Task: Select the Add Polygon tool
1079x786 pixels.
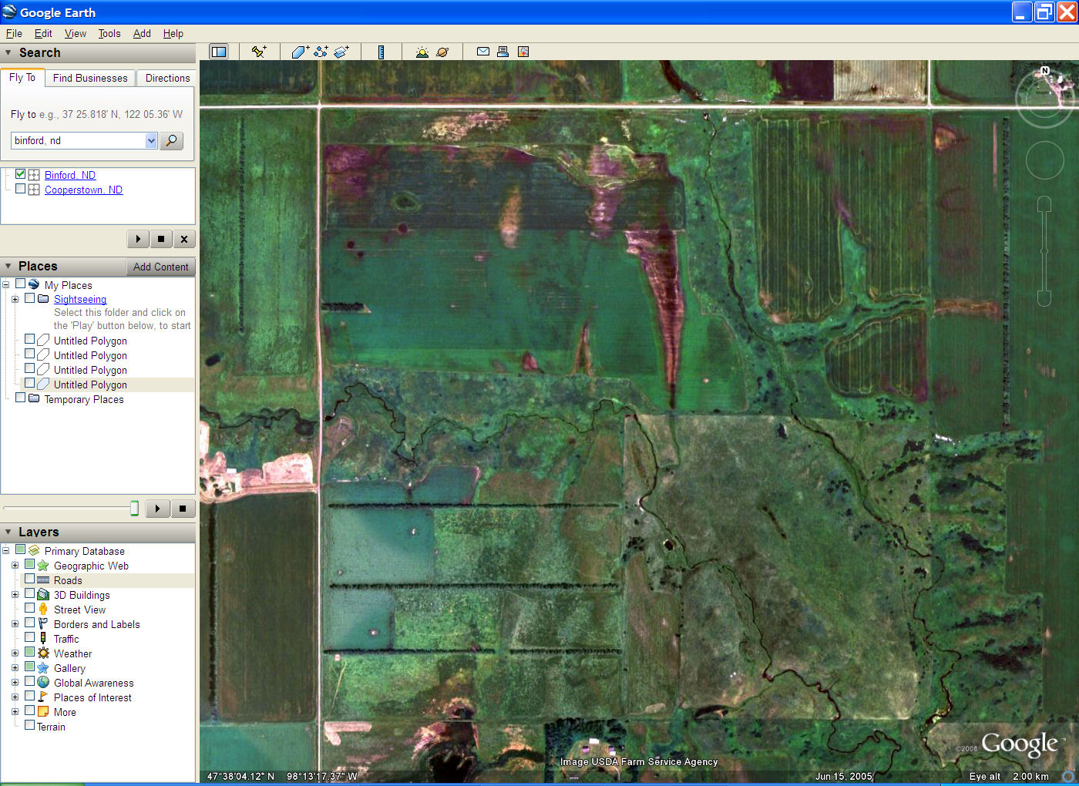Action: [300, 52]
